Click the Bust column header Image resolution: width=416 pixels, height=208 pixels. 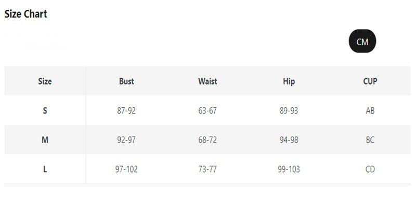(126, 81)
